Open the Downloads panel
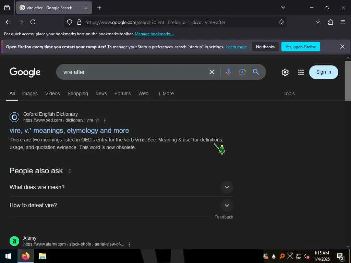351x263 pixels. coord(318,22)
